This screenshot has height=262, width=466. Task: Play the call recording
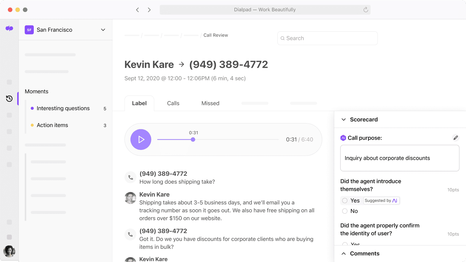(141, 139)
